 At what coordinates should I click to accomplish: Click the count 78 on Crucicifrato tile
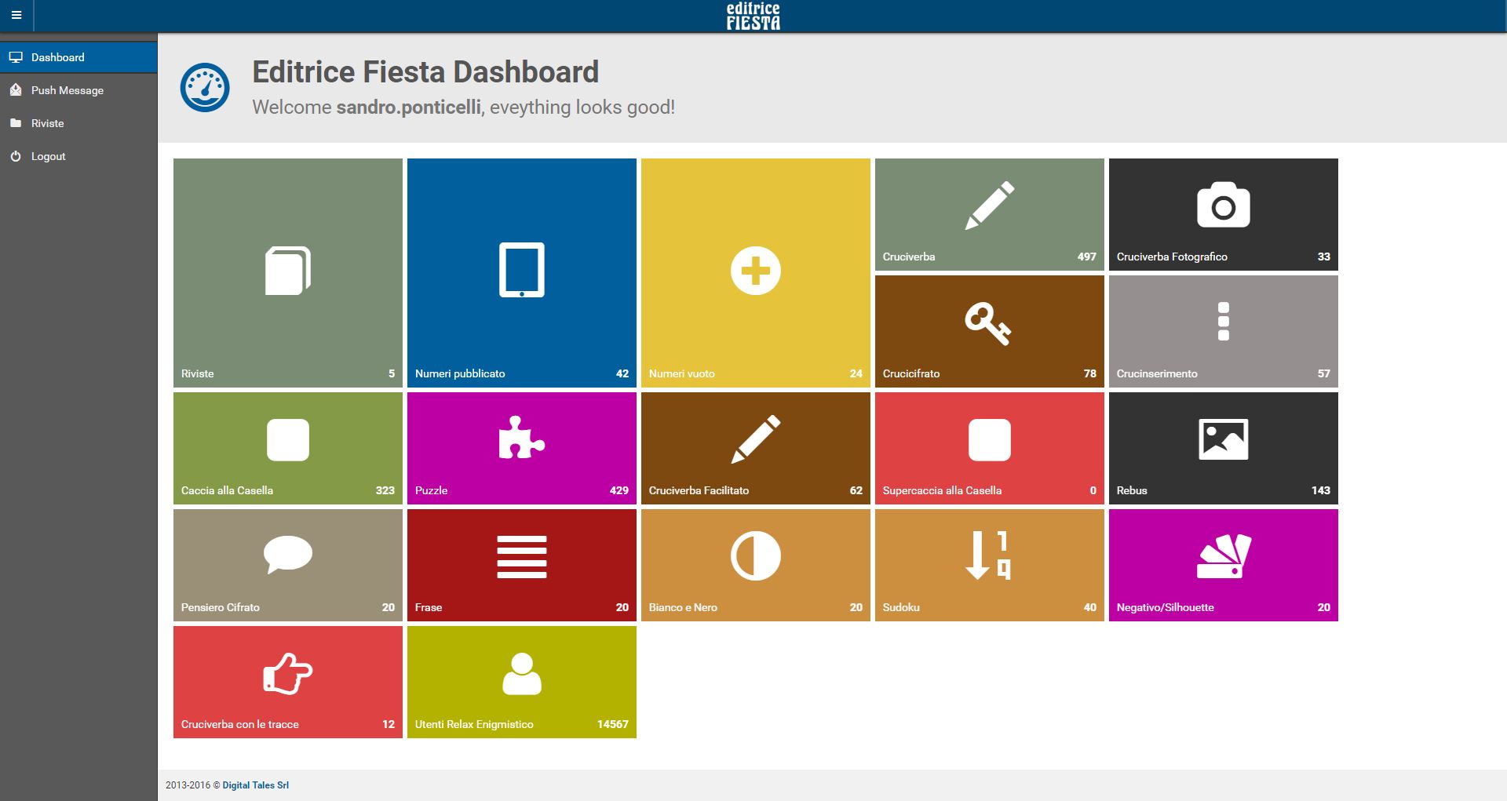[1090, 373]
